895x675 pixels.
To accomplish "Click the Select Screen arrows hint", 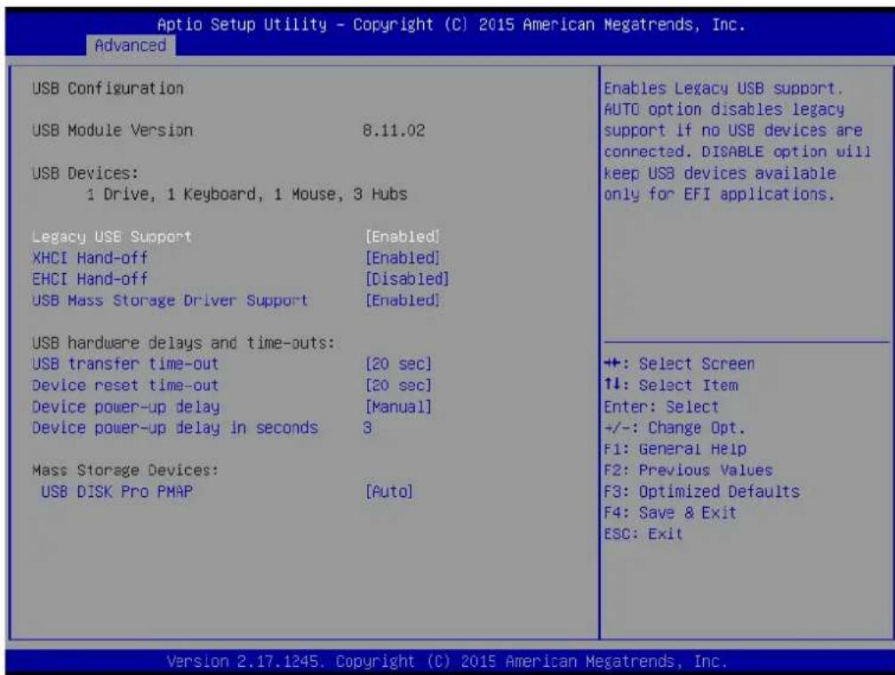I will 679,364.
